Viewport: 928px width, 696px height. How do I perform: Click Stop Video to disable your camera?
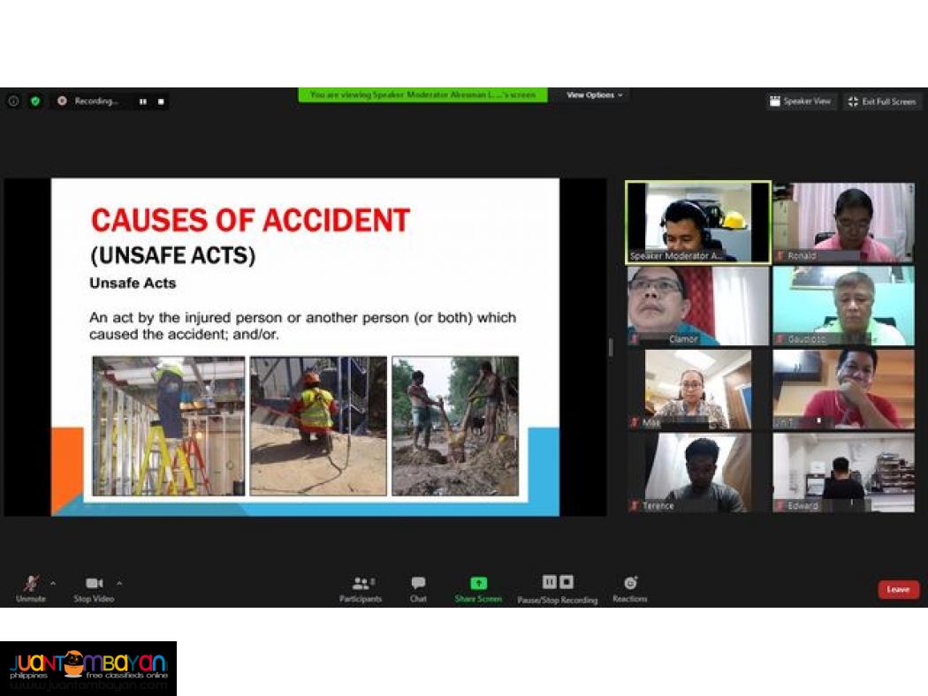94,583
